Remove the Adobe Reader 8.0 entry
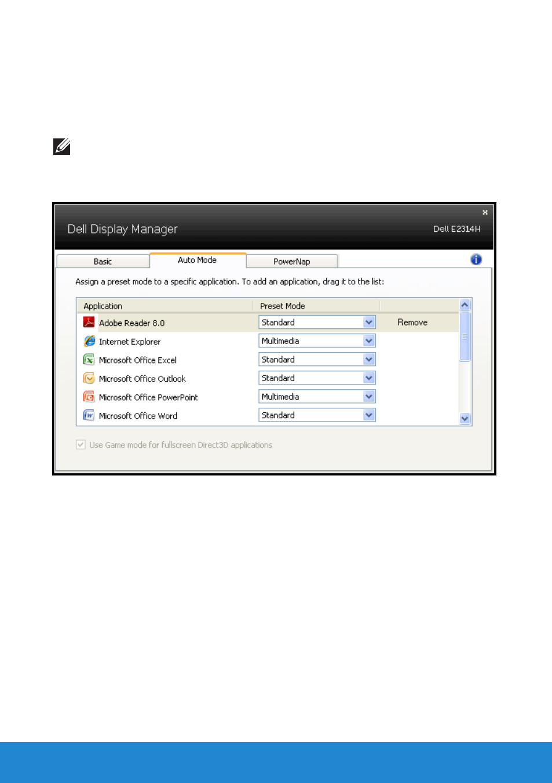Image resolution: width=552 pixels, height=783 pixels. (x=412, y=322)
